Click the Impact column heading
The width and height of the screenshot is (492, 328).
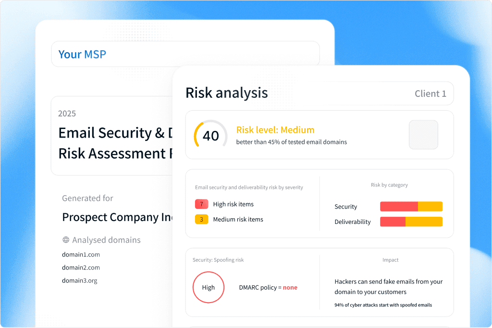[390, 260]
